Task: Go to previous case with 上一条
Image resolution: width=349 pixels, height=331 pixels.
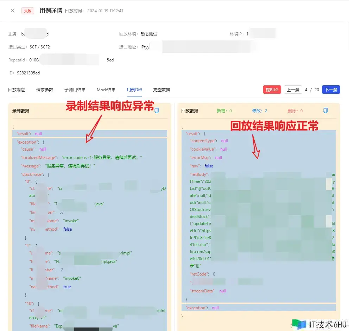Action: tap(293, 90)
